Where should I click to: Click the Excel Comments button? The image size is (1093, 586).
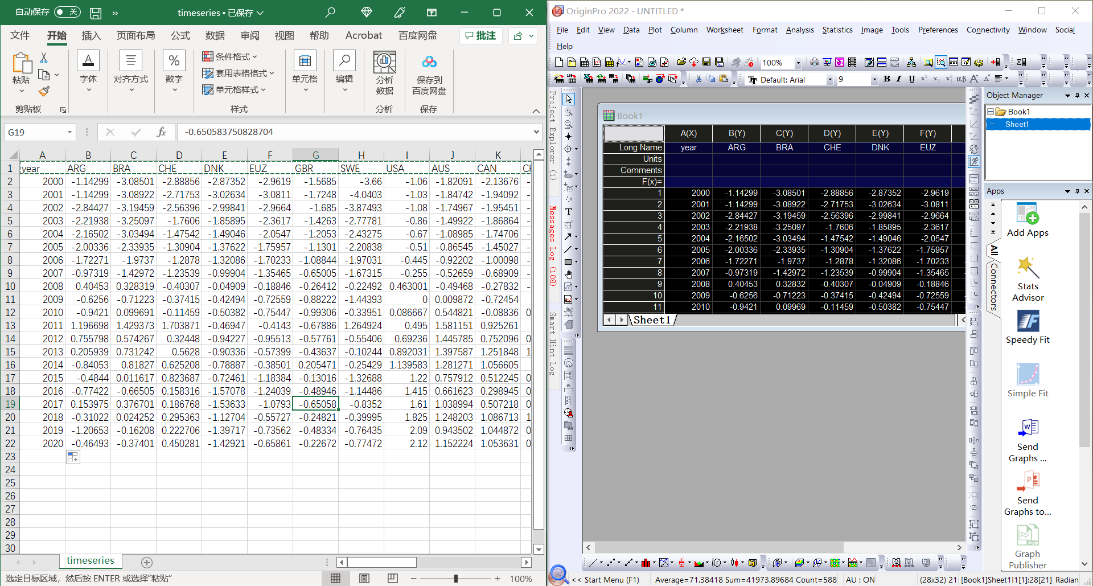(481, 36)
